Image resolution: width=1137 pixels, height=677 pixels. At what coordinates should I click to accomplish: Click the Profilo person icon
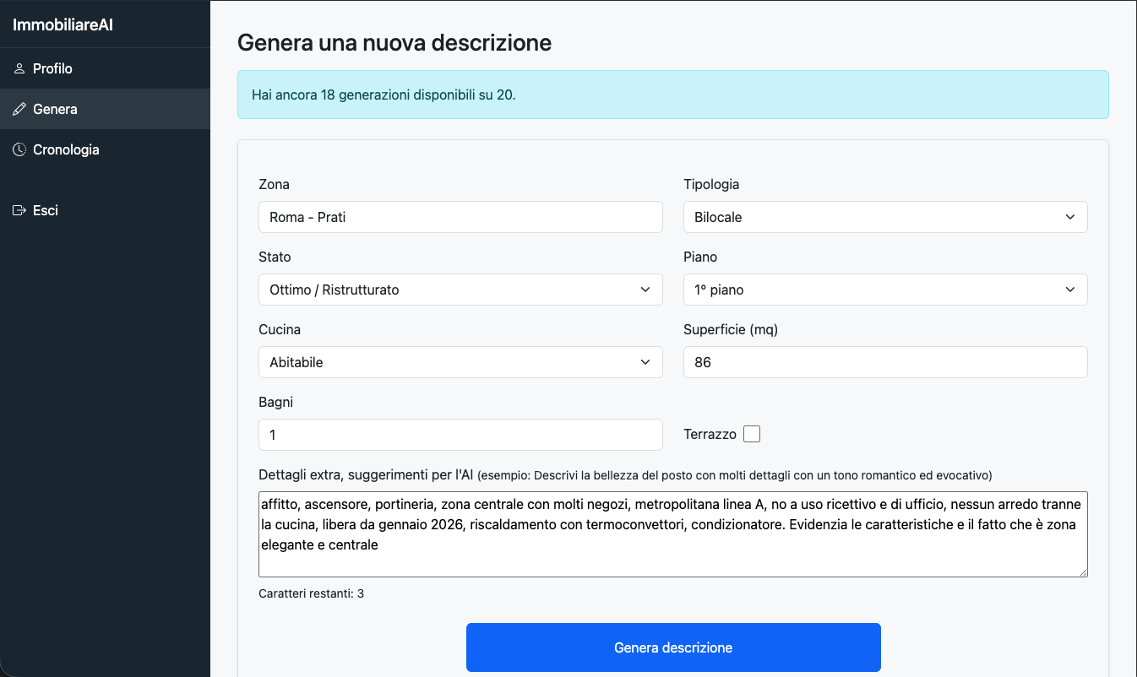19,68
